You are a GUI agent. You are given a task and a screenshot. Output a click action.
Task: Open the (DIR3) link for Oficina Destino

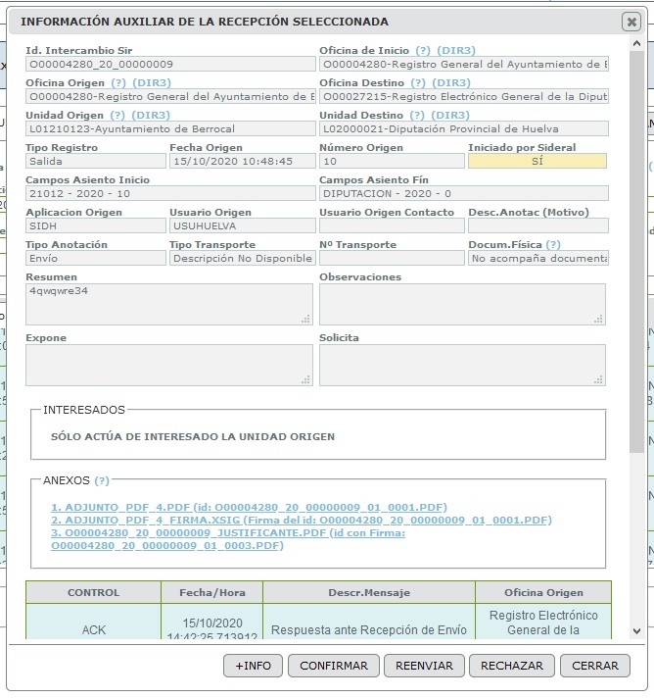(x=451, y=82)
